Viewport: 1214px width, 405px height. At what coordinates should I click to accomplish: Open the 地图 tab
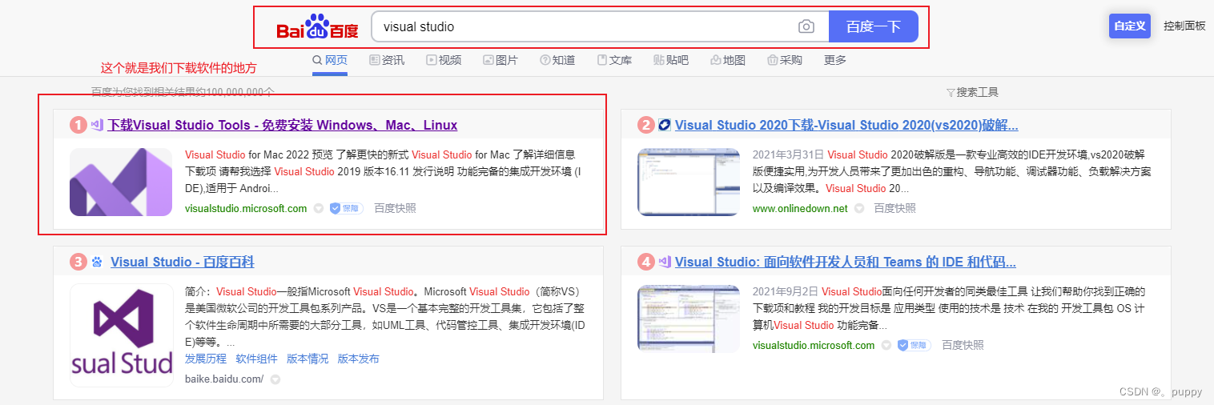point(728,60)
